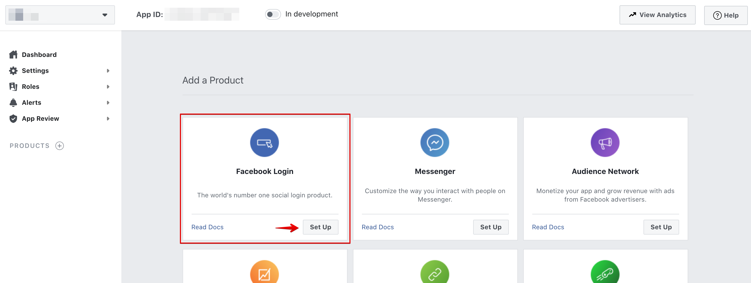Screen dimensions: 751x283
Task: Set Up Facebook Login
Action: click(320, 227)
